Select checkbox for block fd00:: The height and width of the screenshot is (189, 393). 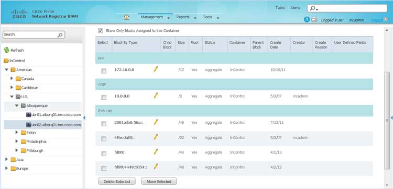click(x=104, y=153)
